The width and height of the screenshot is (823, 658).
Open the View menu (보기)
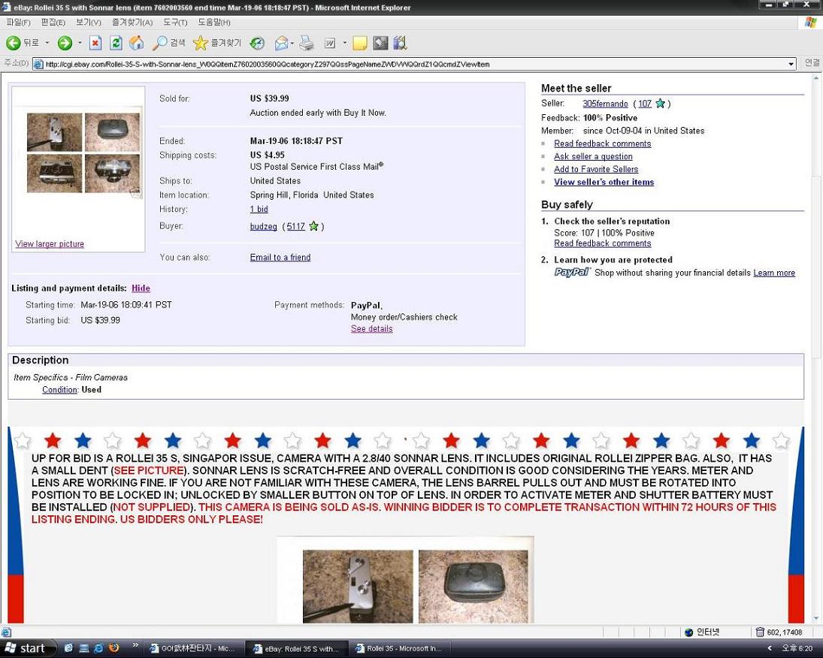88,22
